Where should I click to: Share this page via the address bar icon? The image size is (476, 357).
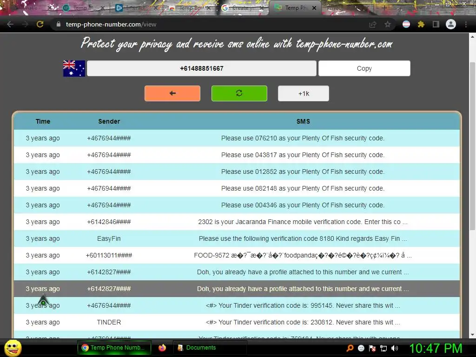[372, 25]
